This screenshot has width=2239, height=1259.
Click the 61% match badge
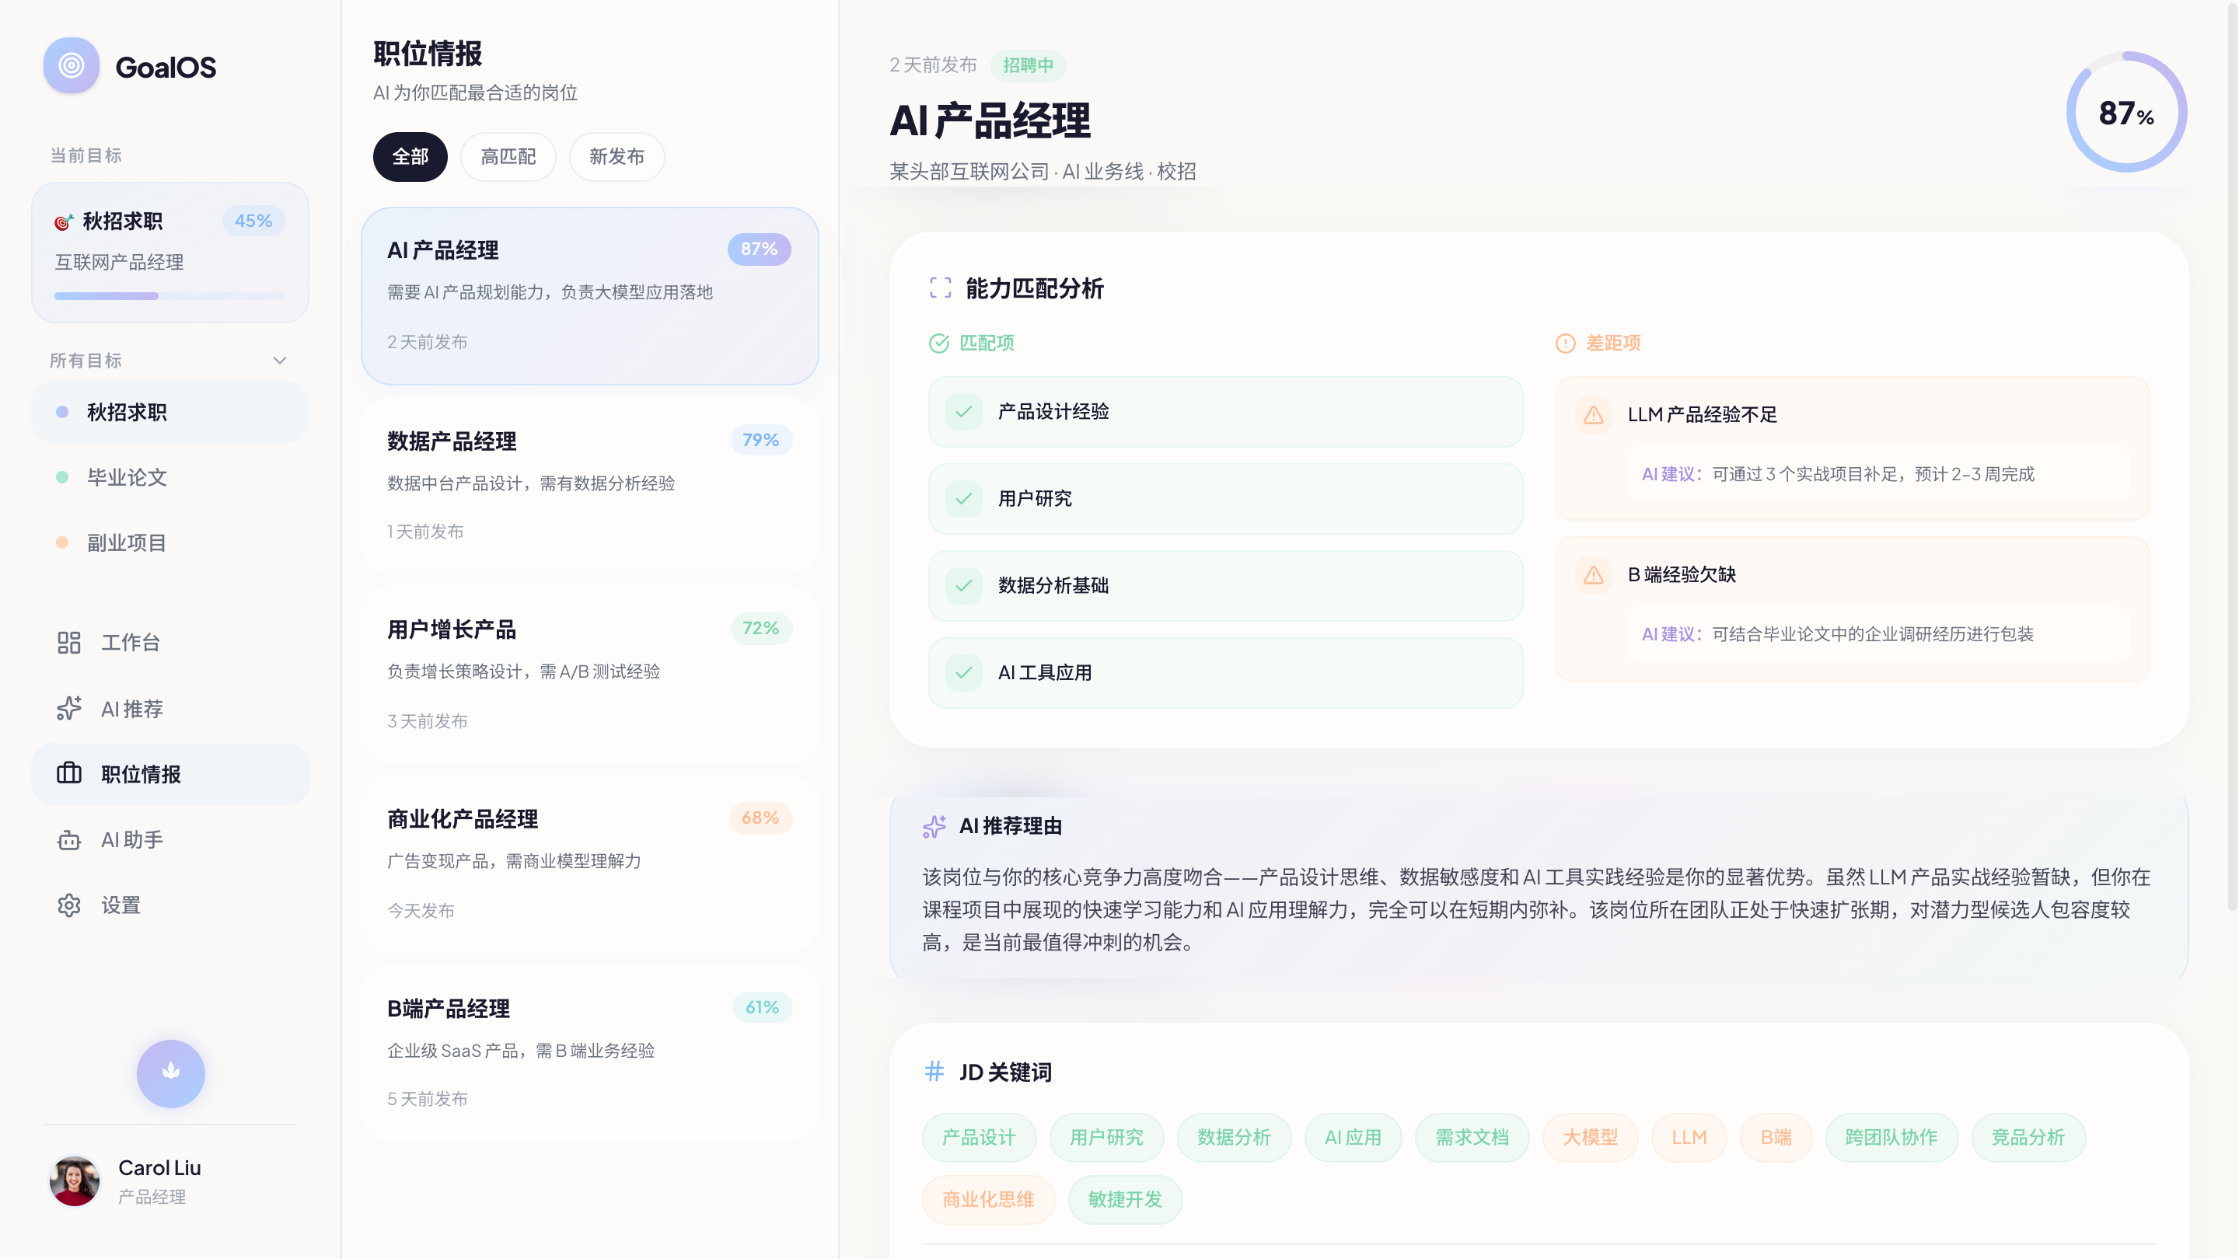pos(762,1007)
